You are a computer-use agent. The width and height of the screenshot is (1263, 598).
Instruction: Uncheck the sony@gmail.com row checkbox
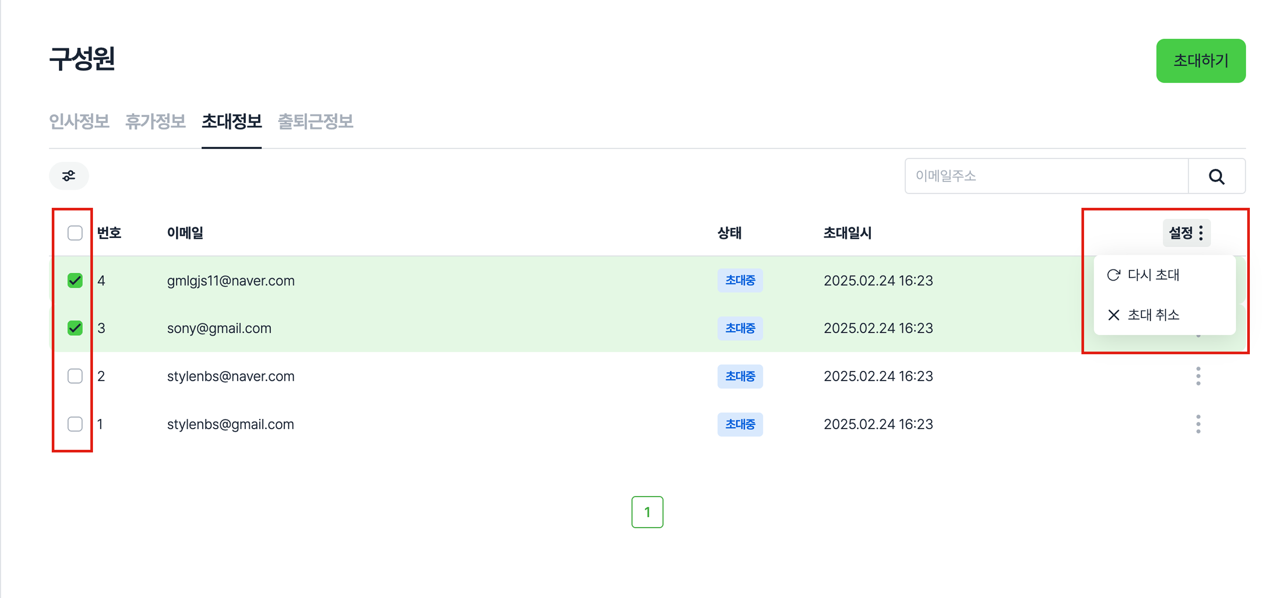[x=75, y=328]
